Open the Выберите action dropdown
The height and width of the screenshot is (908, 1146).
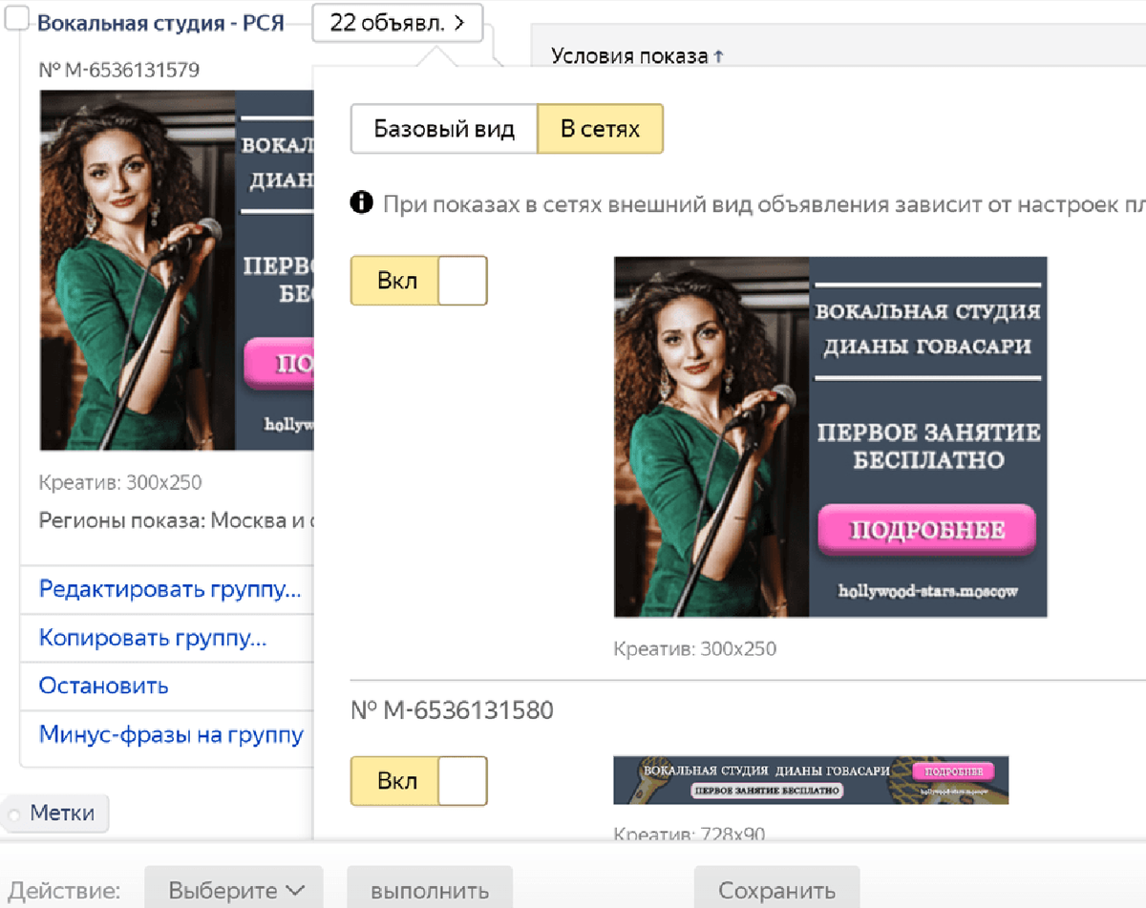[234, 890]
